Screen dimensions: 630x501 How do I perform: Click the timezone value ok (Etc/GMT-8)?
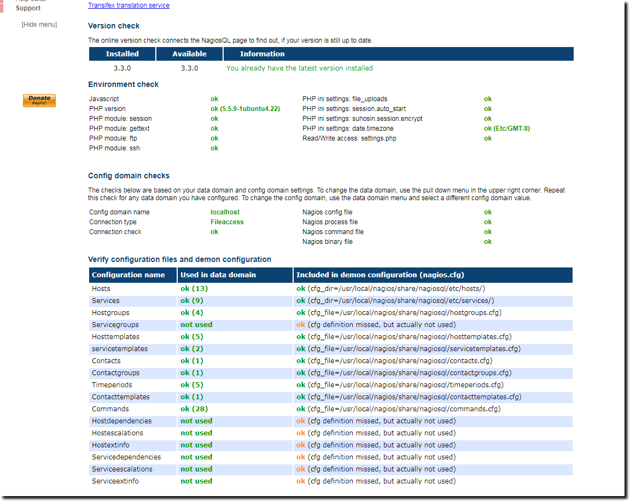(506, 129)
